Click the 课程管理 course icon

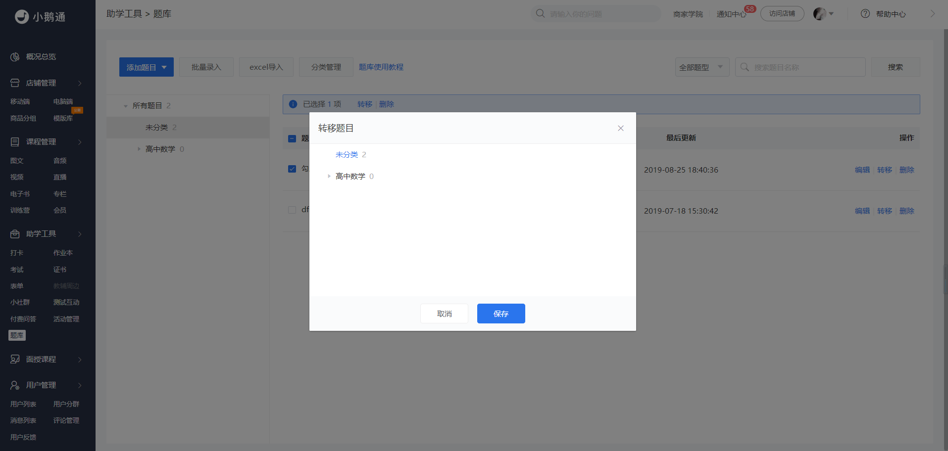click(15, 142)
